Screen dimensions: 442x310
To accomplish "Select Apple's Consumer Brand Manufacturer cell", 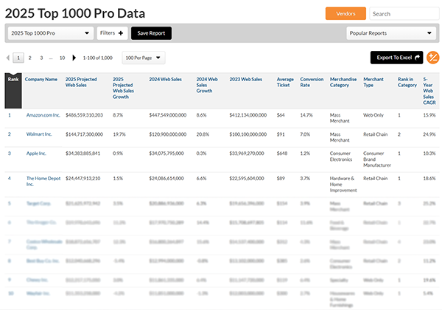I will tap(377, 159).
